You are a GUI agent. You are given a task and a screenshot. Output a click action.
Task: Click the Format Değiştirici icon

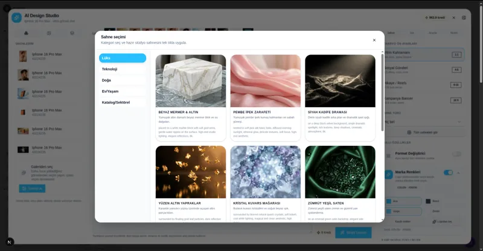click(388, 156)
